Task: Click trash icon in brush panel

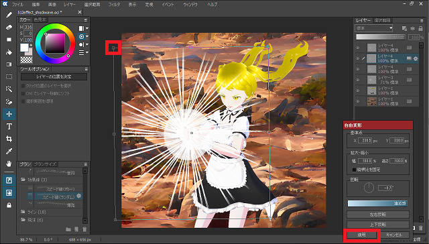Action: pyautogui.click(x=85, y=229)
